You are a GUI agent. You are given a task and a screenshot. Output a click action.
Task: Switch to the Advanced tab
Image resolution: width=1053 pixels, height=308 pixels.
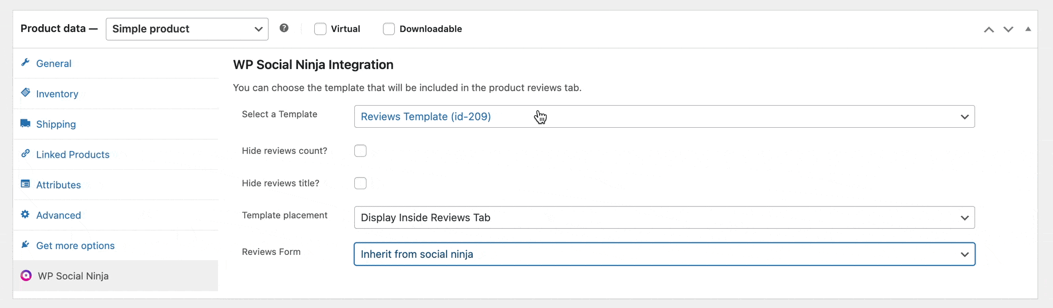[115, 215]
